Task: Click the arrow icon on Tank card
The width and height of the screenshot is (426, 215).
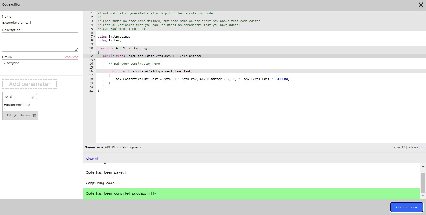Action: [34, 97]
